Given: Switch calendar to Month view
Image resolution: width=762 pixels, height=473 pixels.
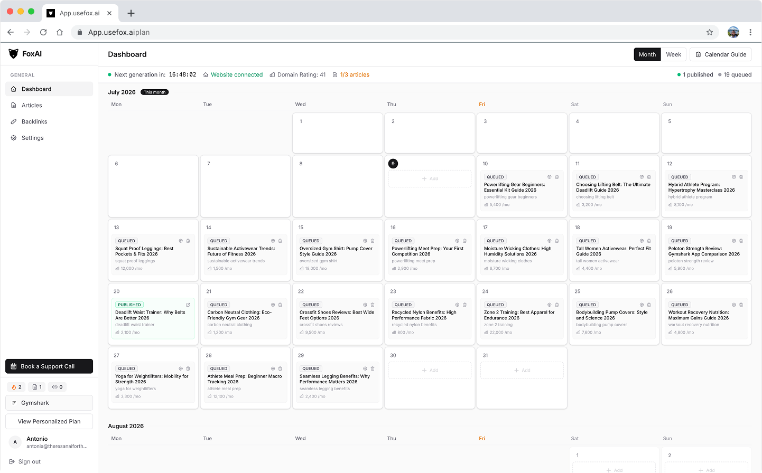Looking at the screenshot, I should [647, 54].
